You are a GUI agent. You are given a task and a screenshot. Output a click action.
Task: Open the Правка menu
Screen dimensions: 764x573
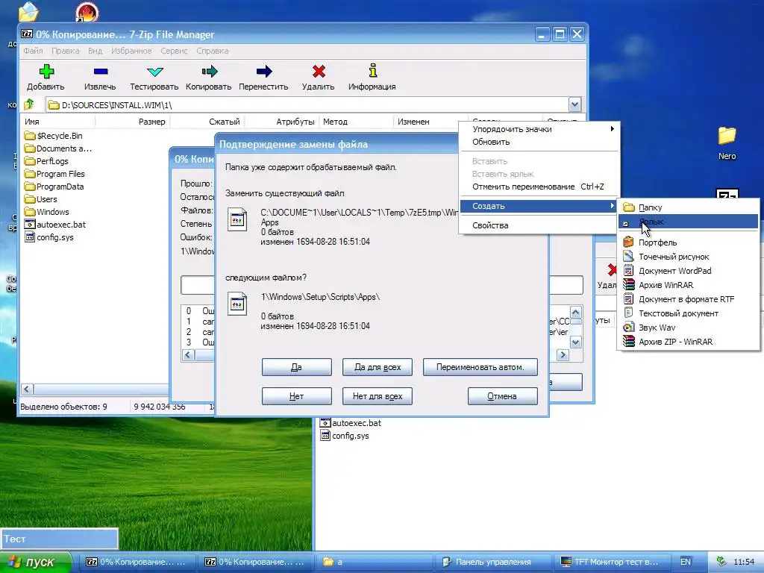pyautogui.click(x=66, y=51)
